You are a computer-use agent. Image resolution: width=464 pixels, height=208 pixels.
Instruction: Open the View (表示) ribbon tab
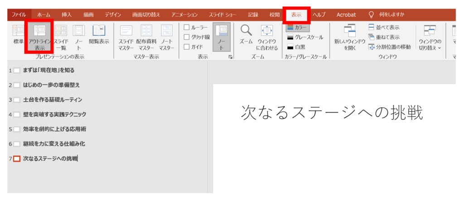[x=296, y=14]
